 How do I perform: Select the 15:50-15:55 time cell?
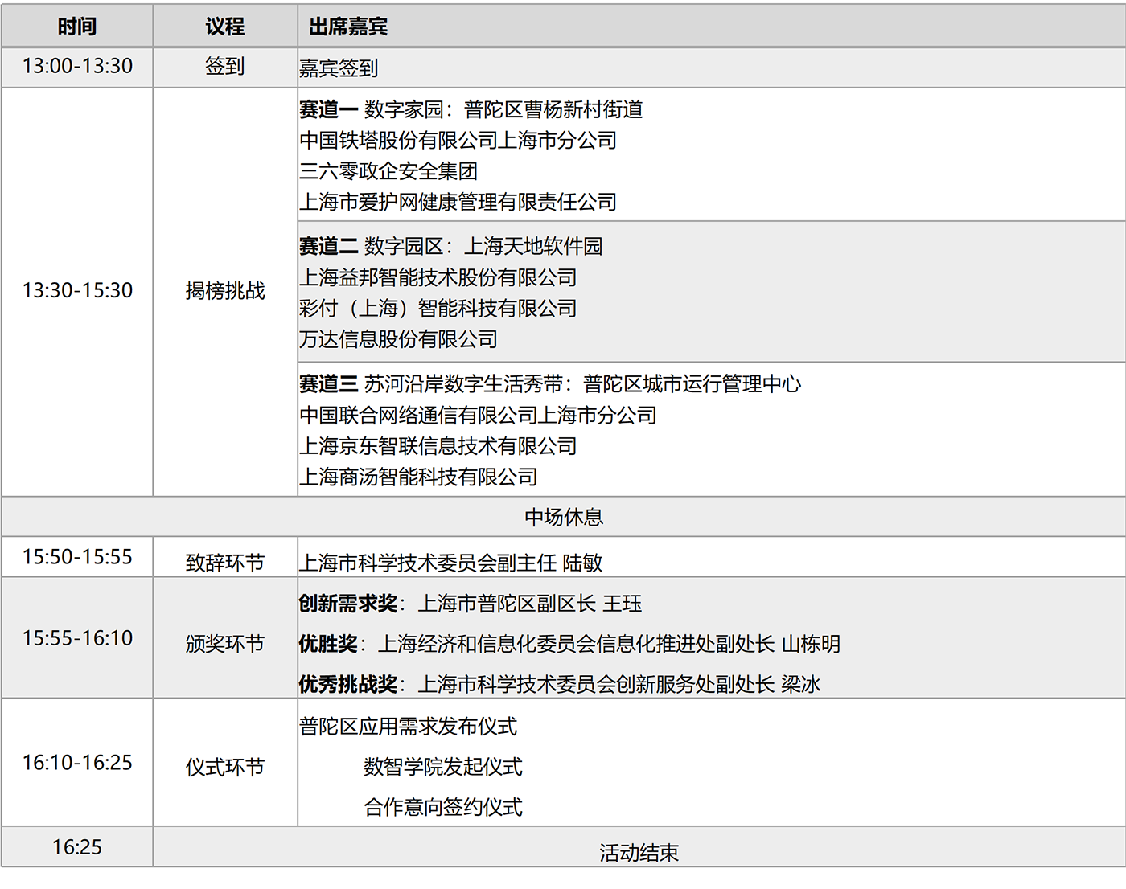(x=77, y=557)
